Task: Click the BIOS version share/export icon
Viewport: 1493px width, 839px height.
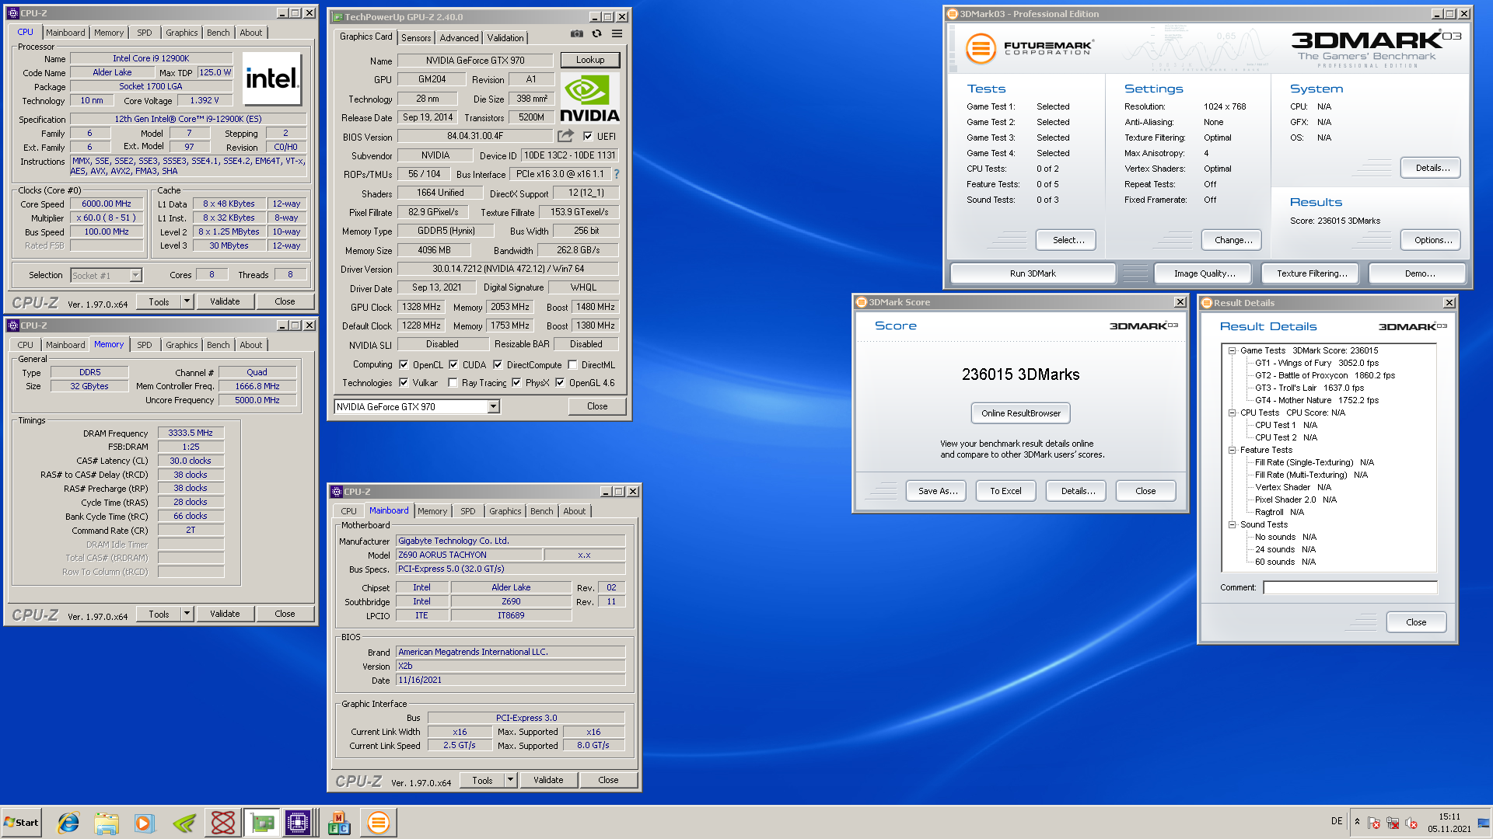Action: (565, 136)
